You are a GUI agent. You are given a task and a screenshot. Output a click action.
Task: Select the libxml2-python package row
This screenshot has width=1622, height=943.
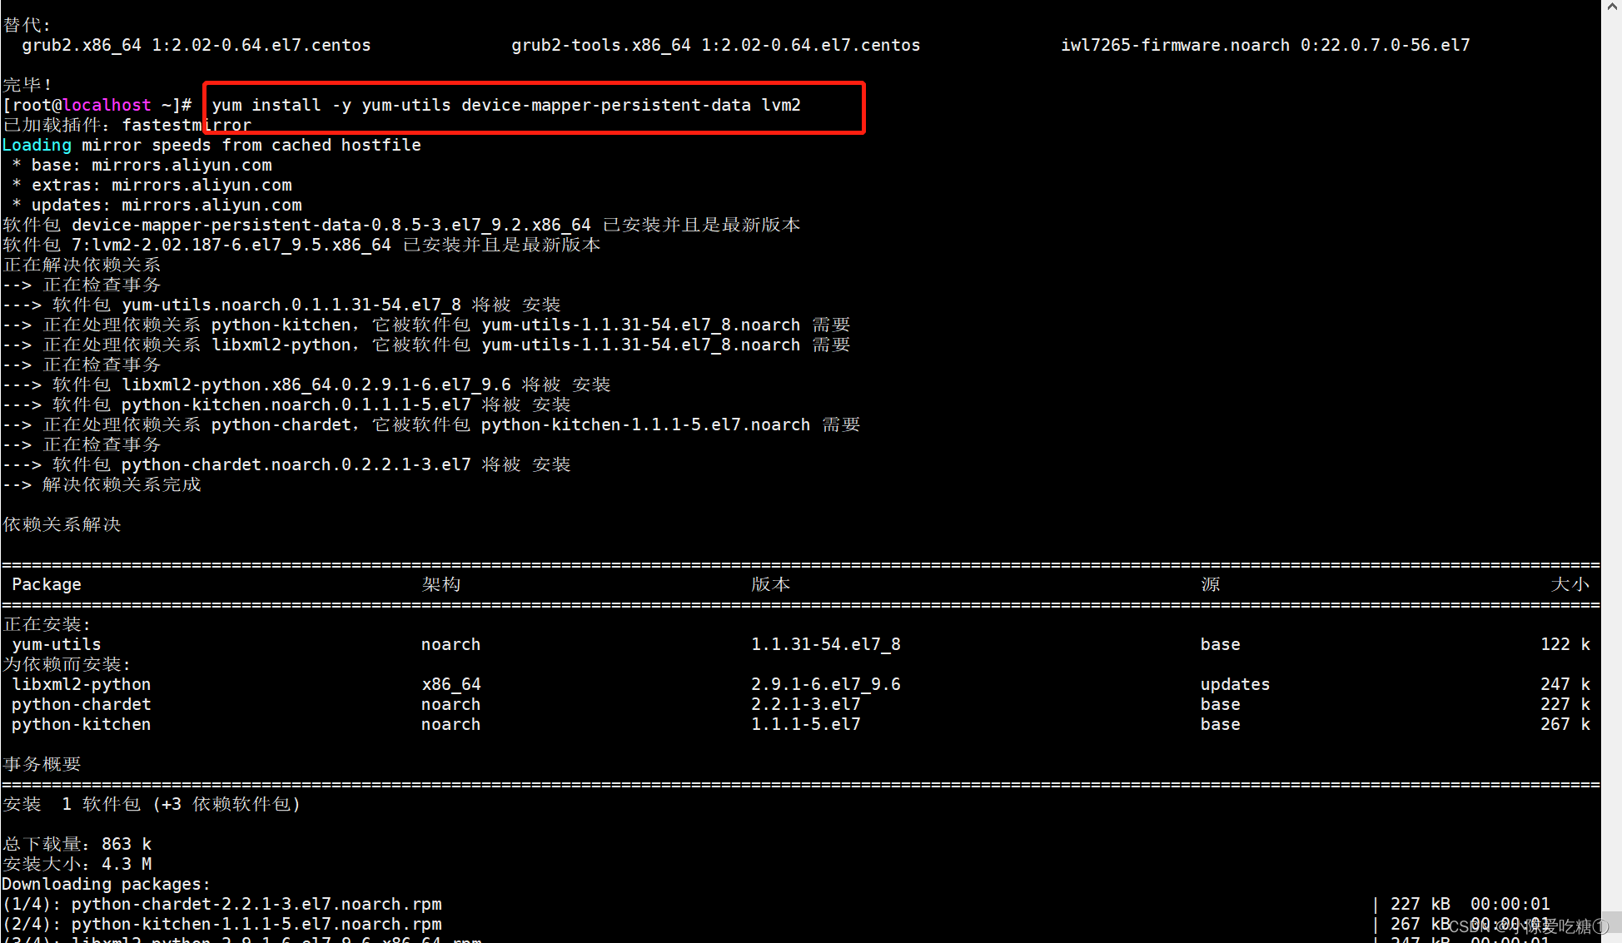pos(82,685)
